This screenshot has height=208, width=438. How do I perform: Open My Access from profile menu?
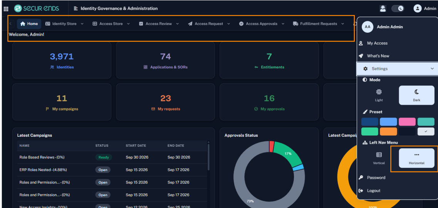377,43
